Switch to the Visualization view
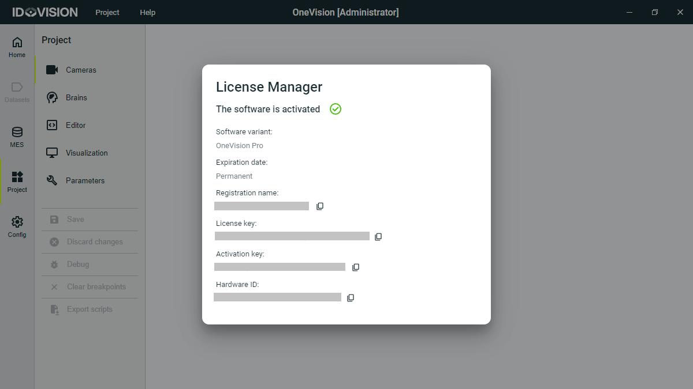The image size is (693, 389). tap(87, 153)
